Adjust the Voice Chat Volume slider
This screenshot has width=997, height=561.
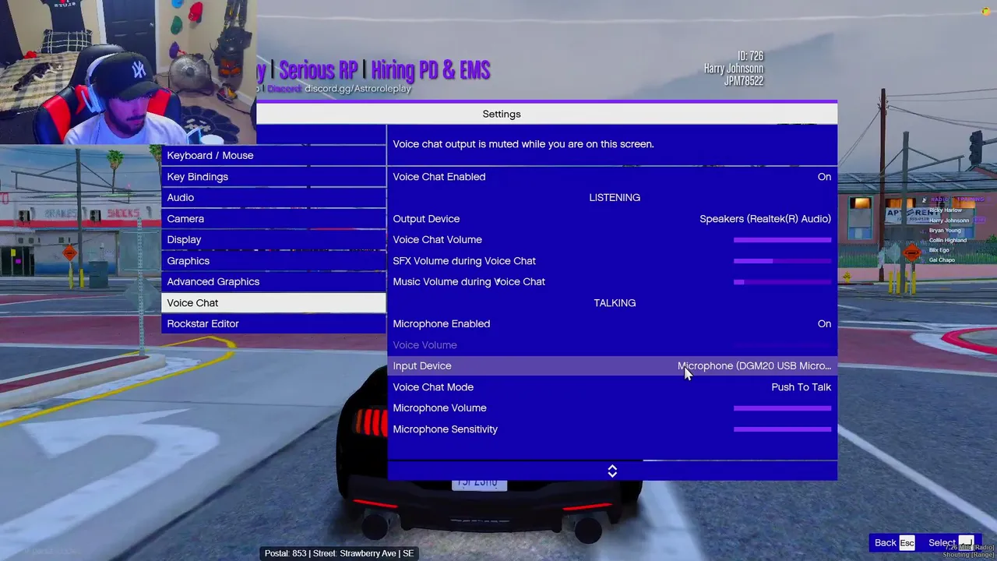coord(782,240)
